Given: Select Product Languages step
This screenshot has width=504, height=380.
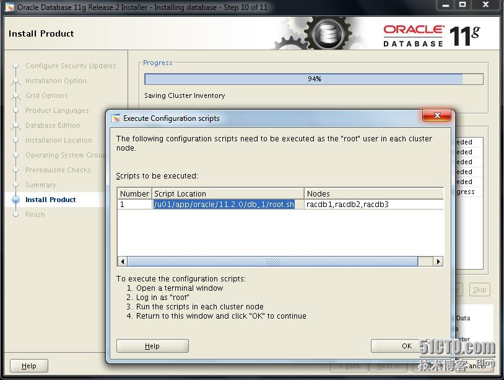Looking at the screenshot, I should pyautogui.click(x=57, y=110).
